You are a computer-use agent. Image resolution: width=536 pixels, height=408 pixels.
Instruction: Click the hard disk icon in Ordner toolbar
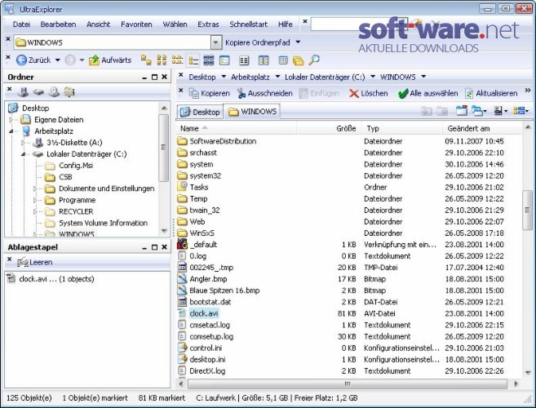point(38,92)
